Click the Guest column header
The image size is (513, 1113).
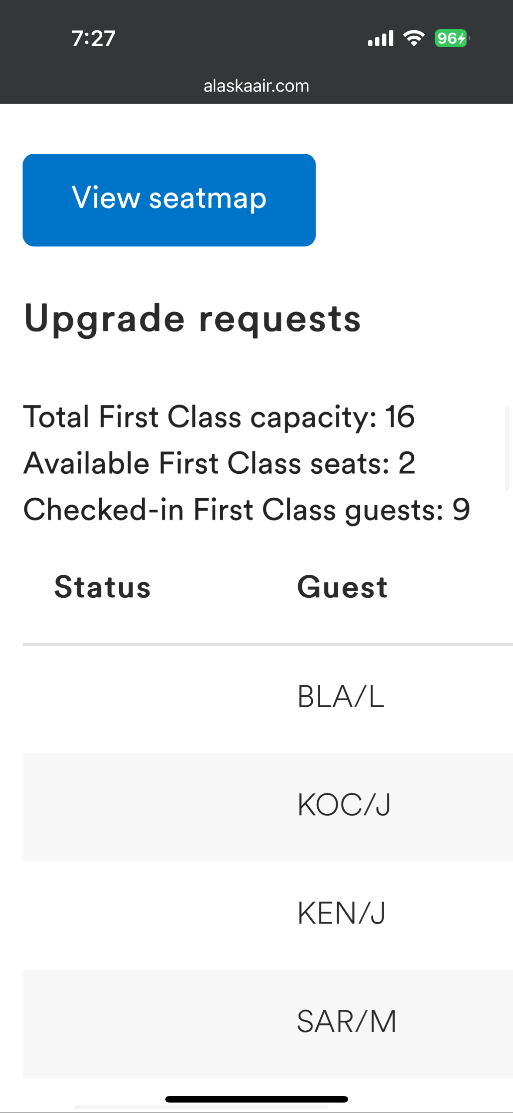coord(342,587)
